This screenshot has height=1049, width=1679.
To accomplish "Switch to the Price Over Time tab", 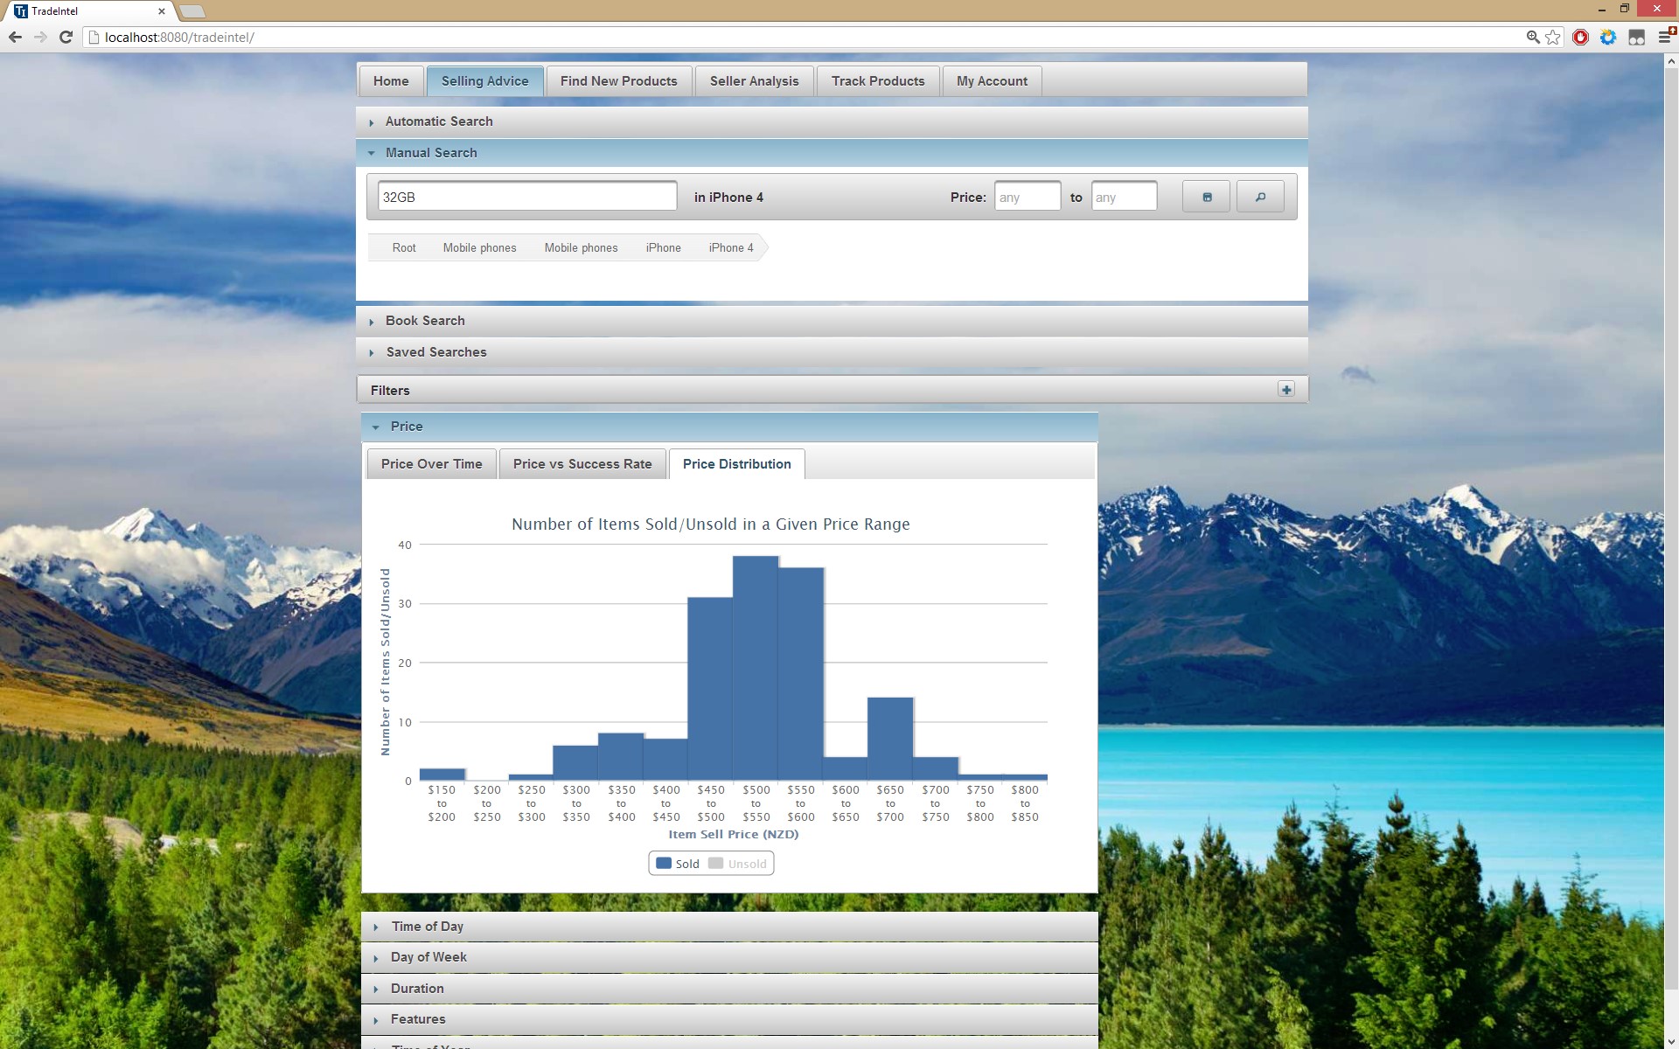I will point(431,464).
